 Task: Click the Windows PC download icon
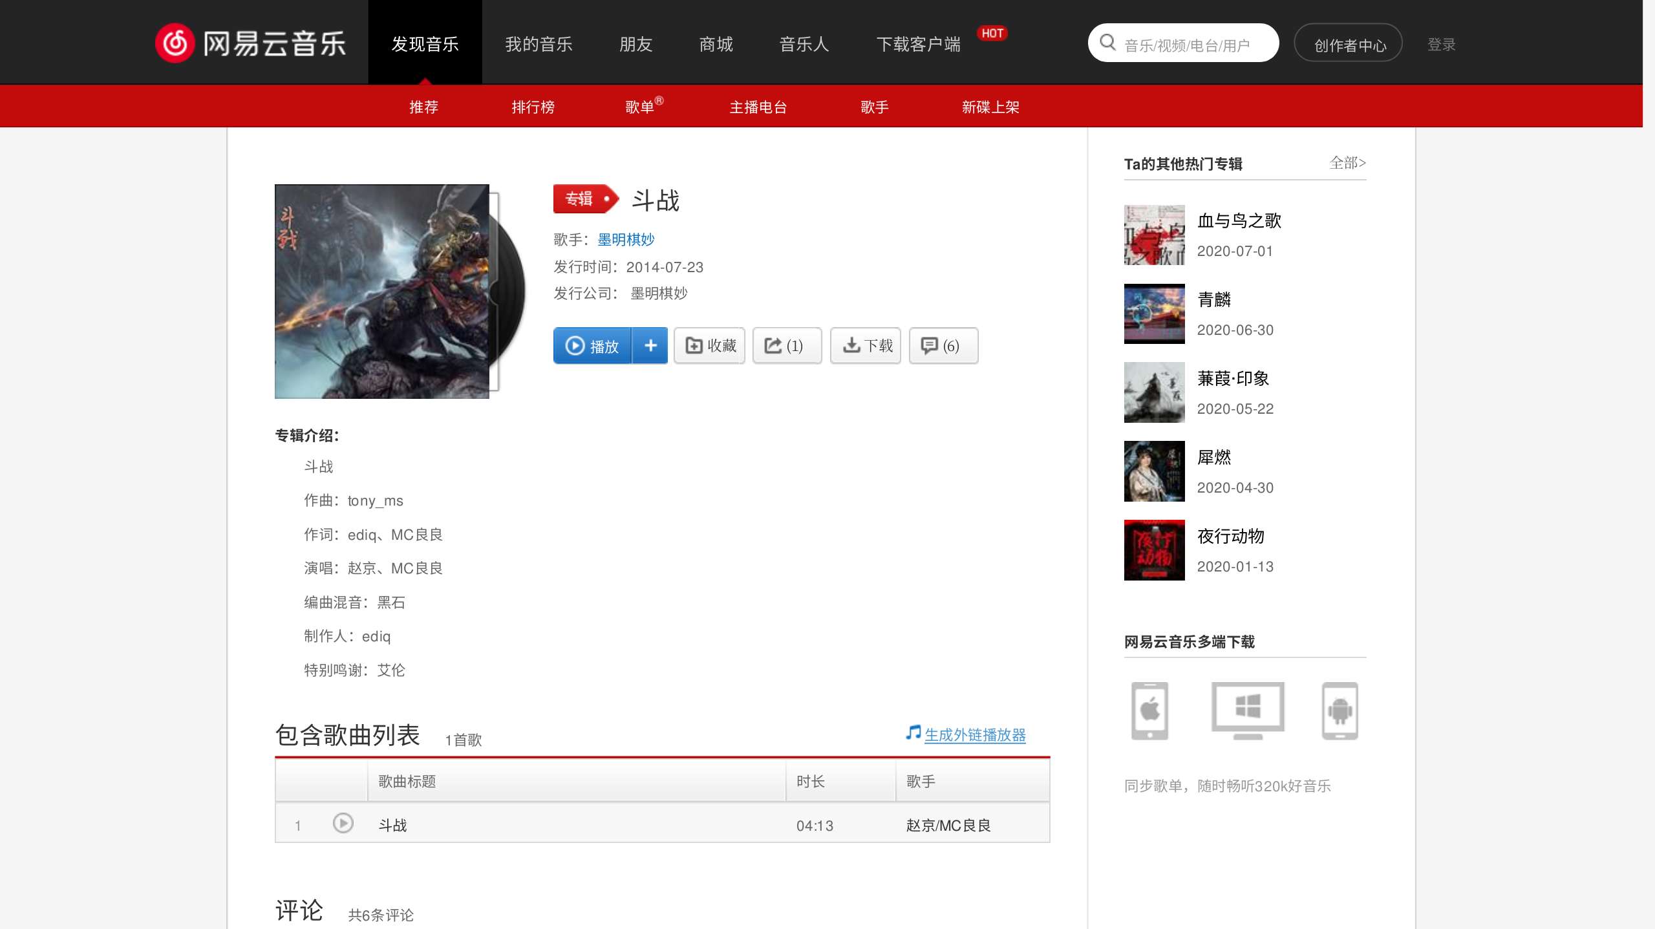point(1247,710)
